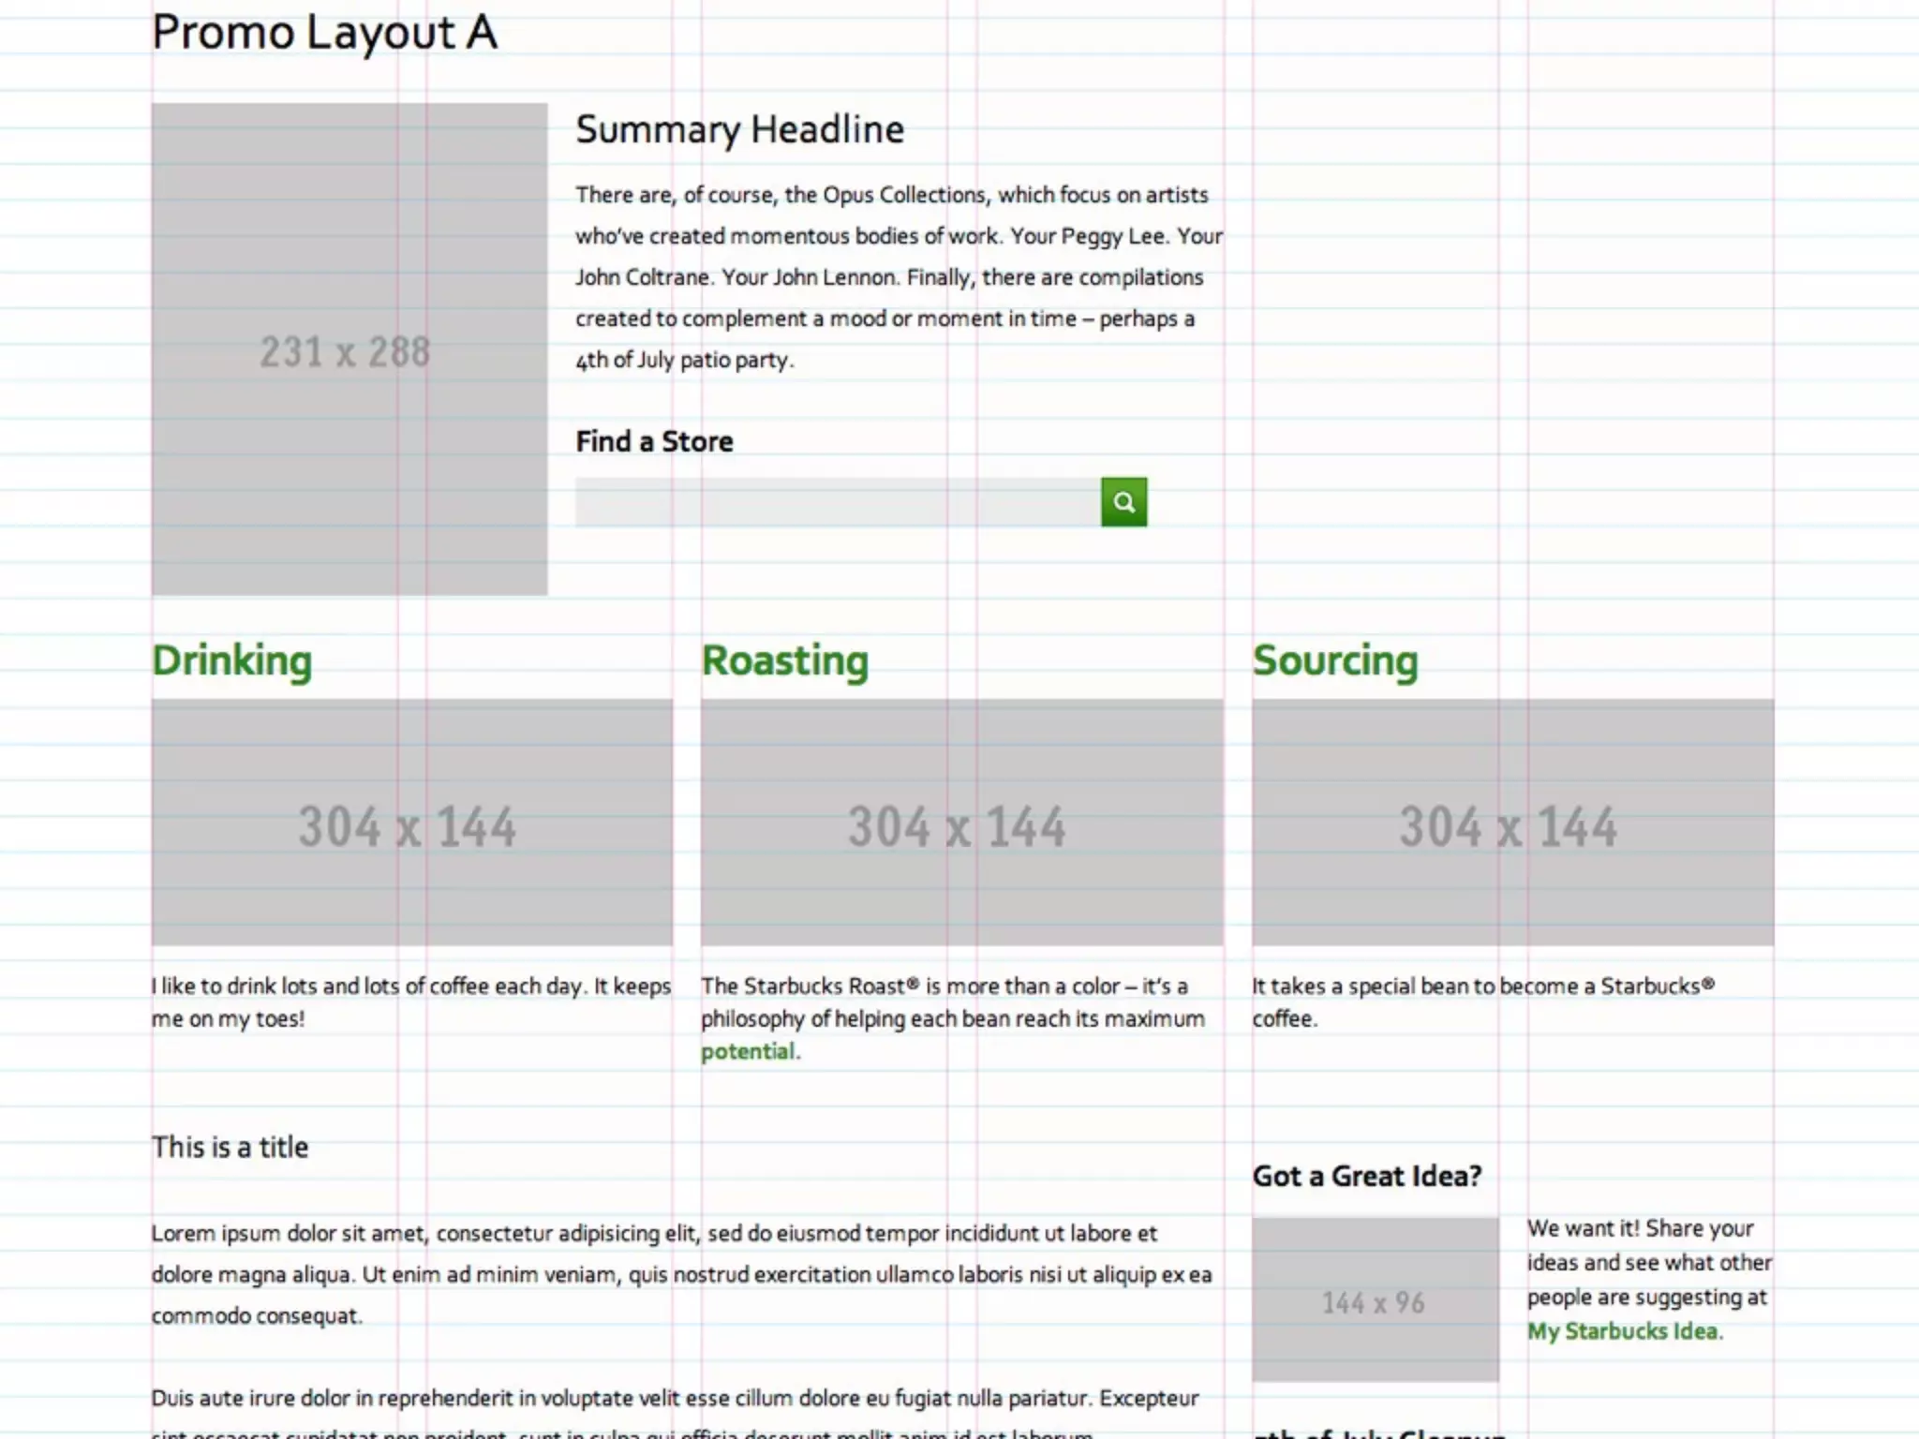Click the 'This is a title' heading

point(230,1147)
